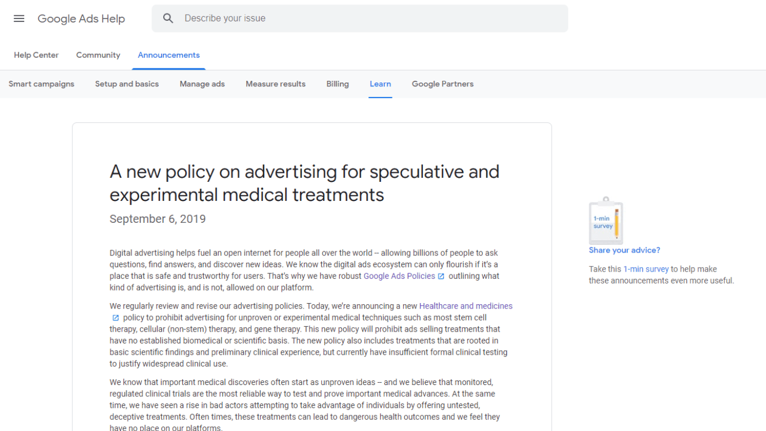Image resolution: width=766 pixels, height=431 pixels.
Task: Click text 'these announcements even more useful.'
Action: (661, 281)
